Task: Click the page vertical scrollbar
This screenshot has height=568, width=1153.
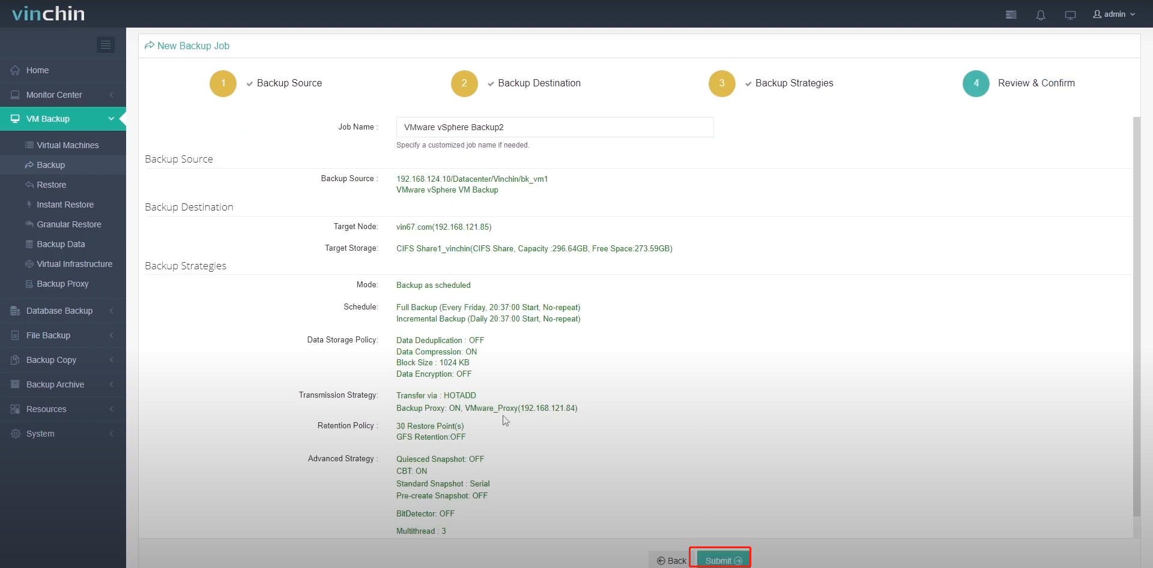Action: (x=1136, y=317)
